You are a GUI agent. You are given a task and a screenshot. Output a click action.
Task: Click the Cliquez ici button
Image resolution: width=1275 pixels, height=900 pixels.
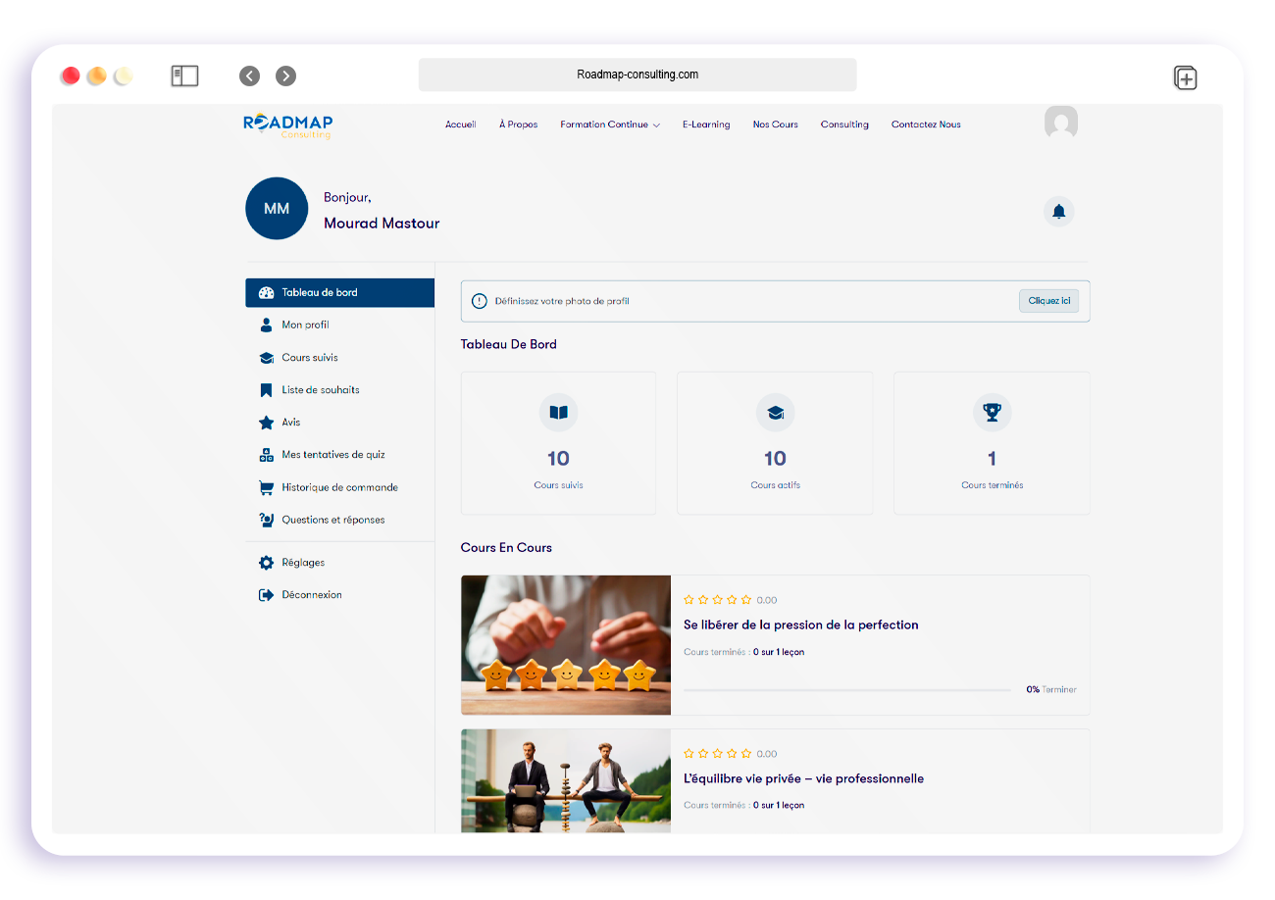1048,301
